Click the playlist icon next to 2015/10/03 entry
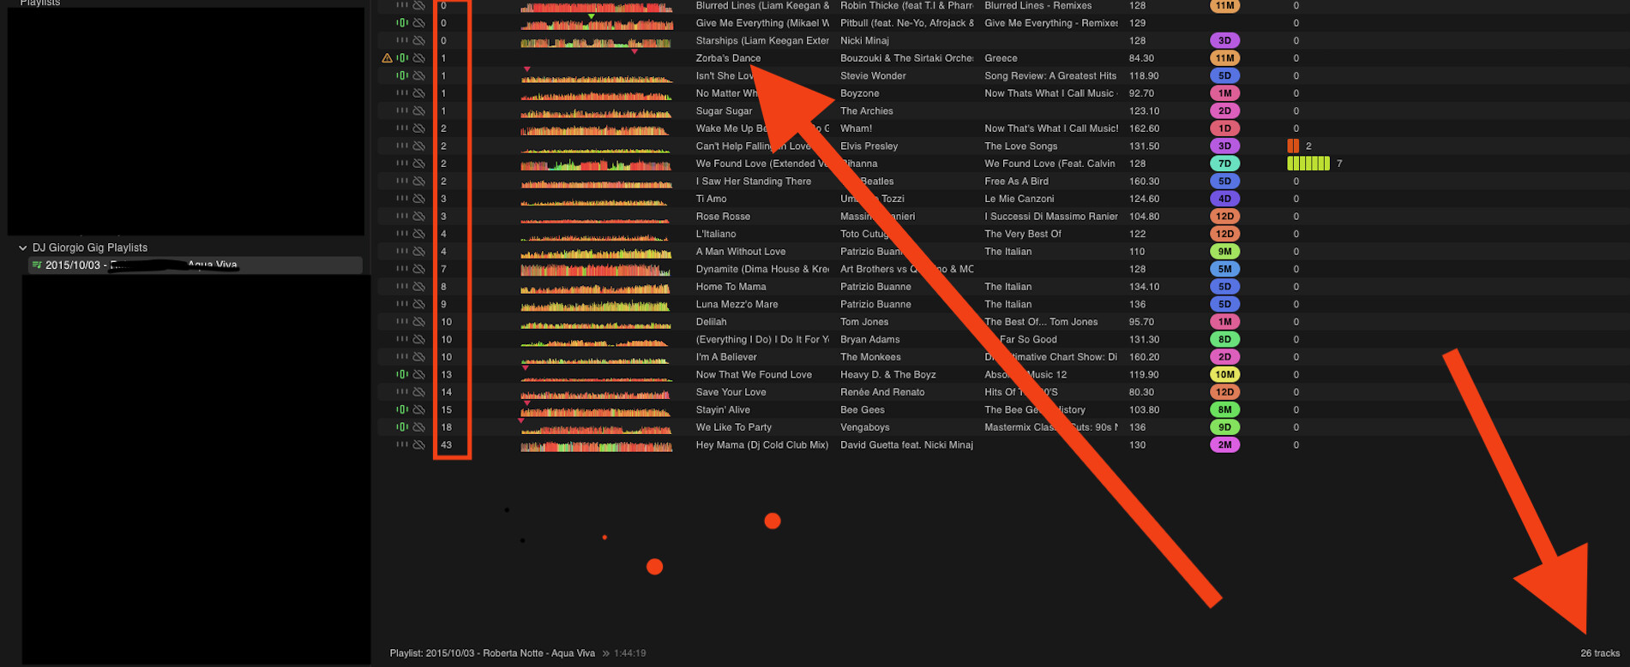Image resolution: width=1630 pixels, height=667 pixels. (37, 265)
